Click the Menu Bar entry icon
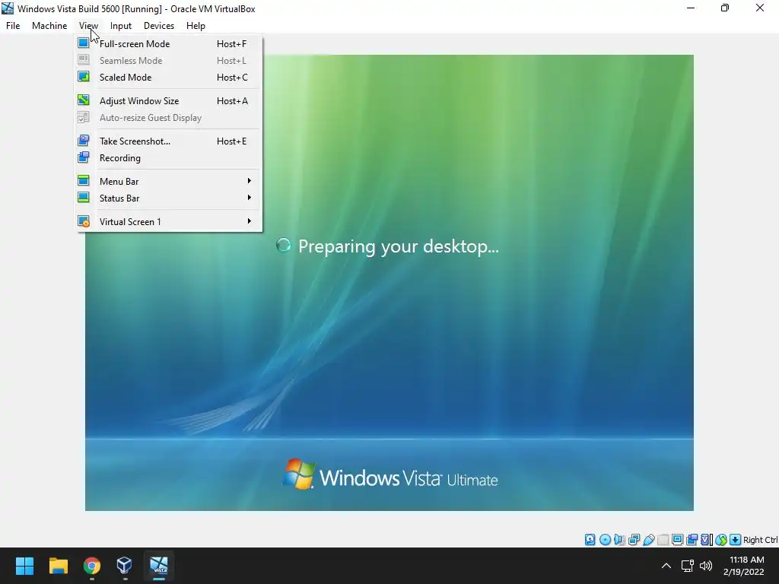Viewport: 779px width, 584px height. point(84,181)
